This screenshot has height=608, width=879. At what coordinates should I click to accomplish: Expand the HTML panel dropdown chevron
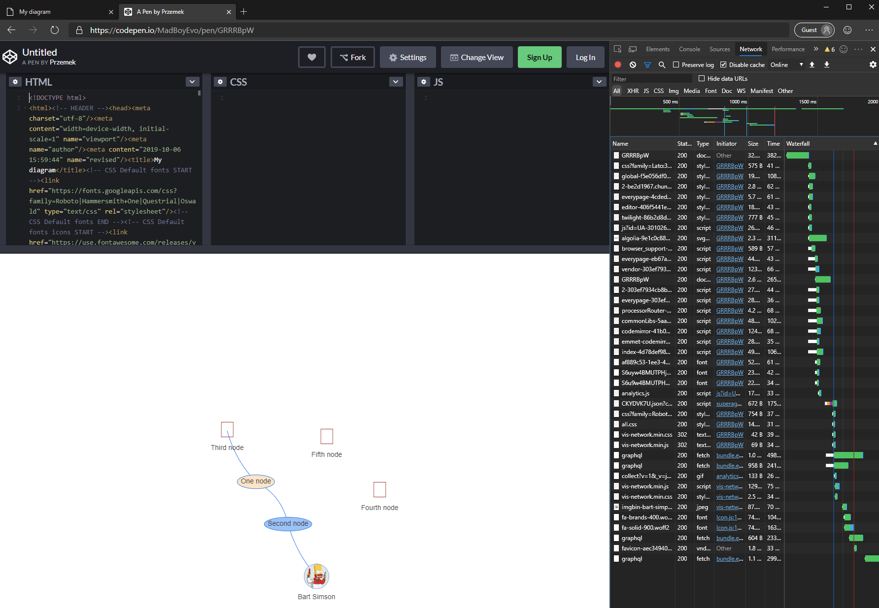192,81
